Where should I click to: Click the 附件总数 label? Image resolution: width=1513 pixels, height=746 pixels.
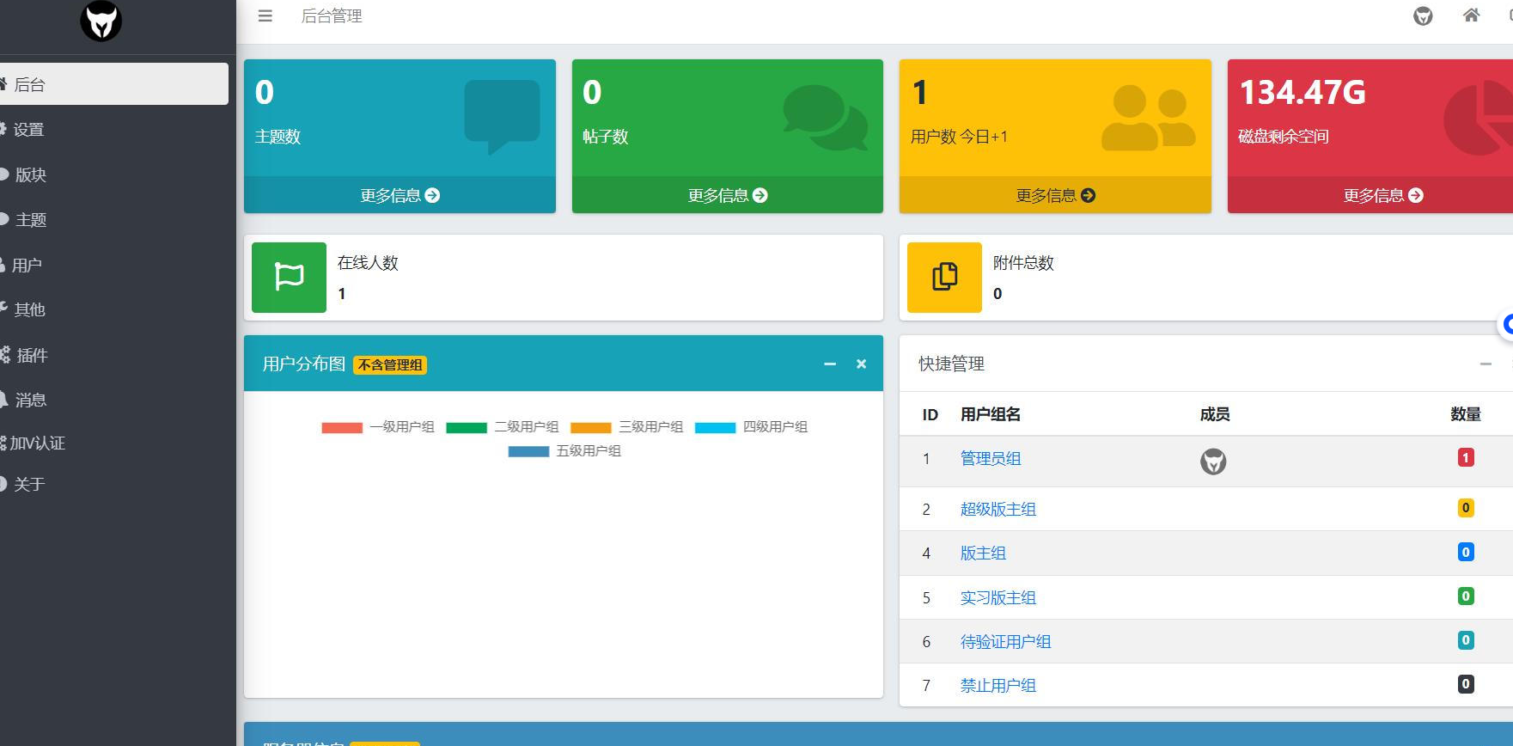tap(1023, 263)
